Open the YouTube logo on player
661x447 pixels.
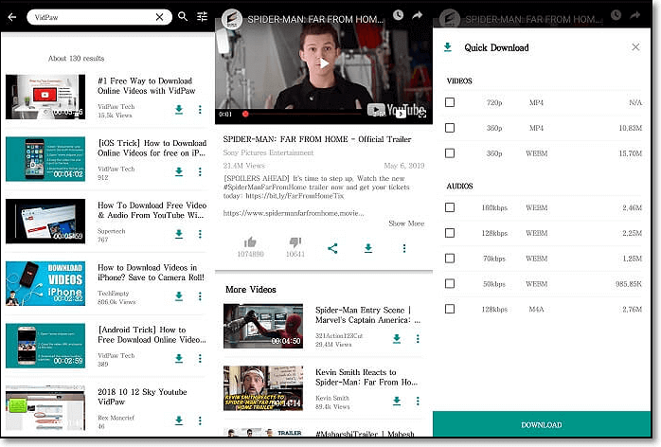(396, 111)
